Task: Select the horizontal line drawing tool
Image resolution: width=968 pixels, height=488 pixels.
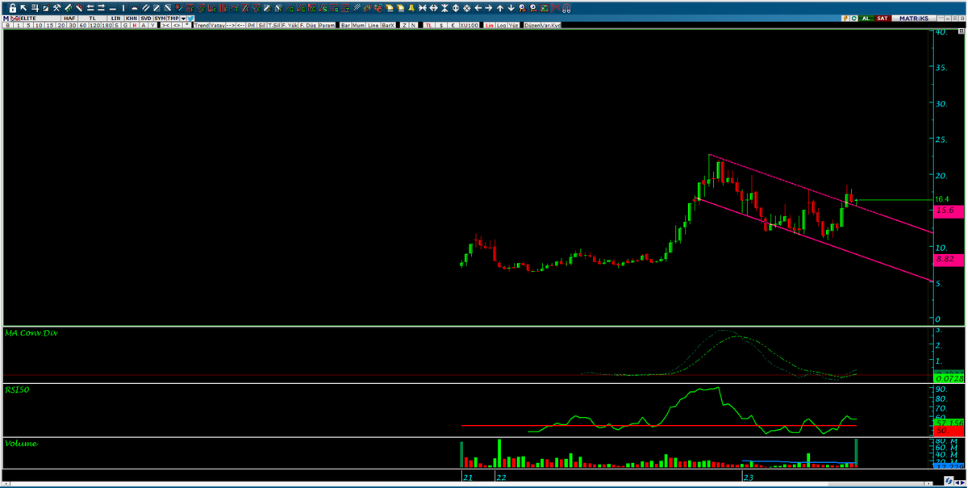Action: (113, 8)
